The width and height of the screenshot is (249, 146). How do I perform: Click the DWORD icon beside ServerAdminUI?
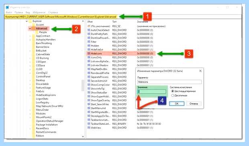pos(89,81)
